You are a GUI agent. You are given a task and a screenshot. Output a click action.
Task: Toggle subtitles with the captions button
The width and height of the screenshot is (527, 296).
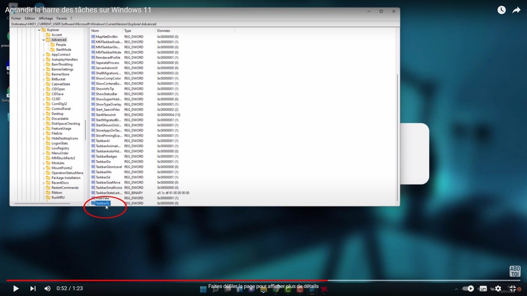pyautogui.click(x=483, y=289)
